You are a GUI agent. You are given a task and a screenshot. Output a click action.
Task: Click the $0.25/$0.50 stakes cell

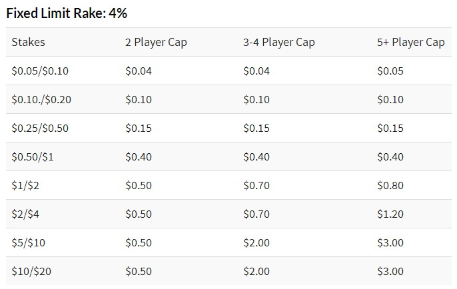pos(40,128)
